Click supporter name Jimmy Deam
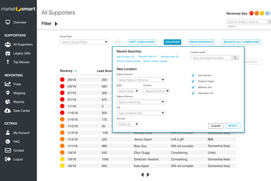 point(143,139)
